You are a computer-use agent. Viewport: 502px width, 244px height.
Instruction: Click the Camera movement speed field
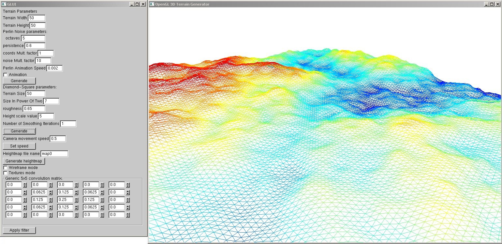58,139
